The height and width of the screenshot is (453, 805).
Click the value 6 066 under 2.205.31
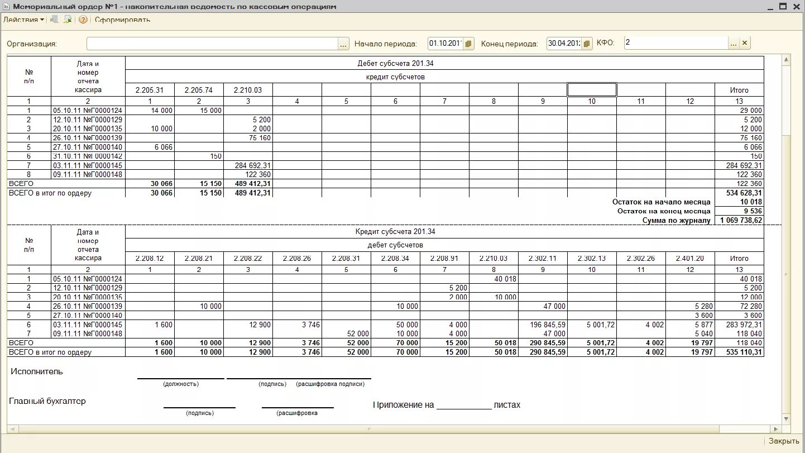pos(164,147)
